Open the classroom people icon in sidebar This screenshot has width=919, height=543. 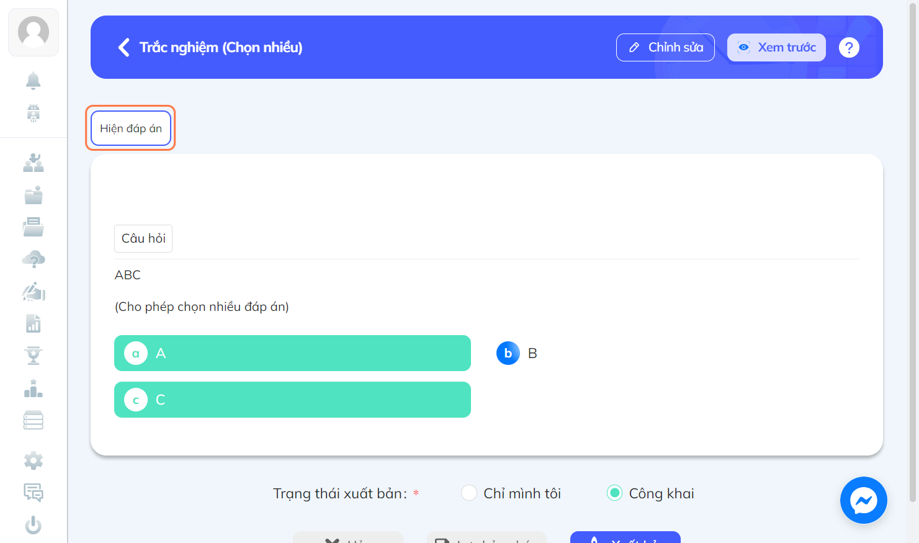[x=34, y=163]
